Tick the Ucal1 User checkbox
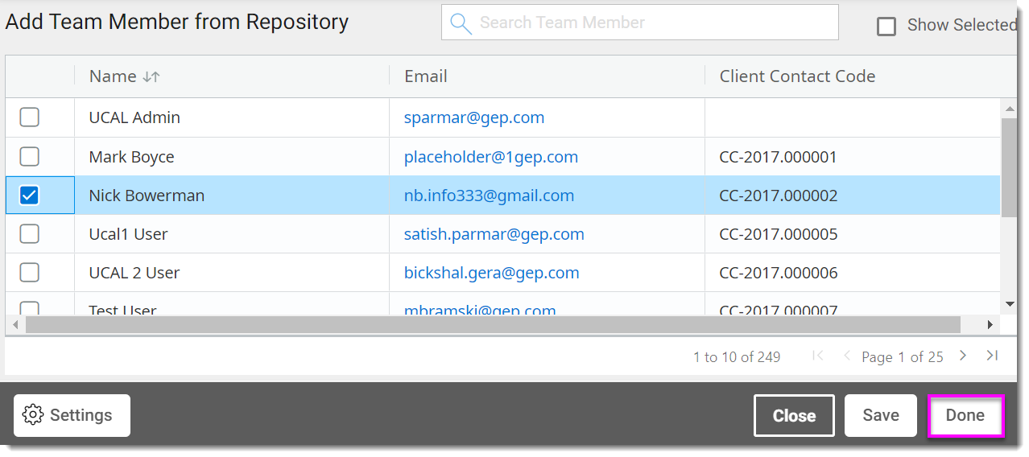The image size is (1029, 457). tap(29, 234)
